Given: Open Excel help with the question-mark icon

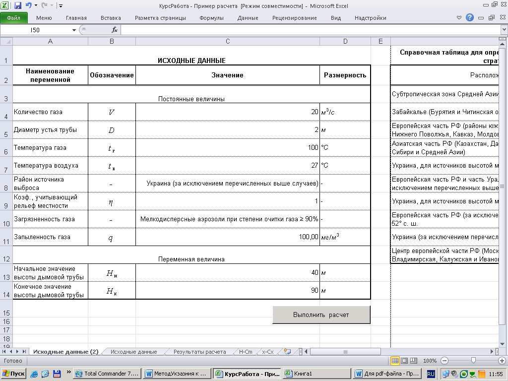Looking at the screenshot, I should point(469,17).
